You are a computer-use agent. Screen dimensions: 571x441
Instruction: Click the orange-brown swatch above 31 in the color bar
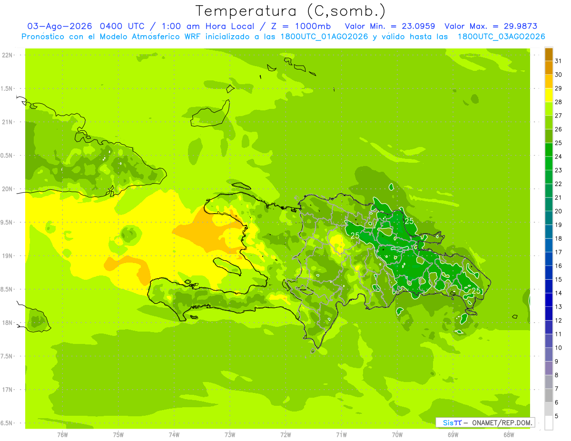pos(549,54)
